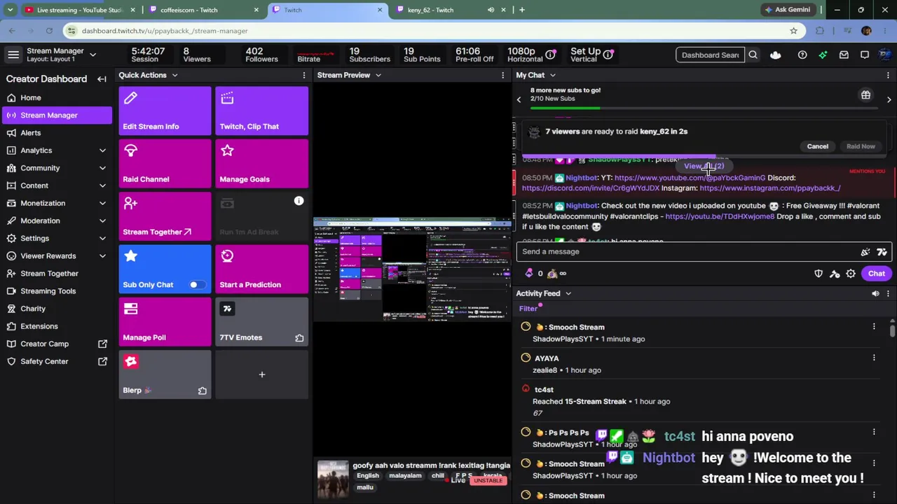
Task: Open the whispers speech bubble icon
Action: tap(865, 55)
